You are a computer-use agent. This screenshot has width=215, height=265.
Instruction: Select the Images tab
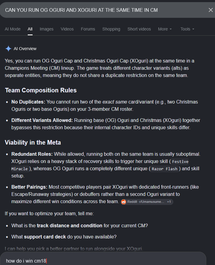coord(47,29)
